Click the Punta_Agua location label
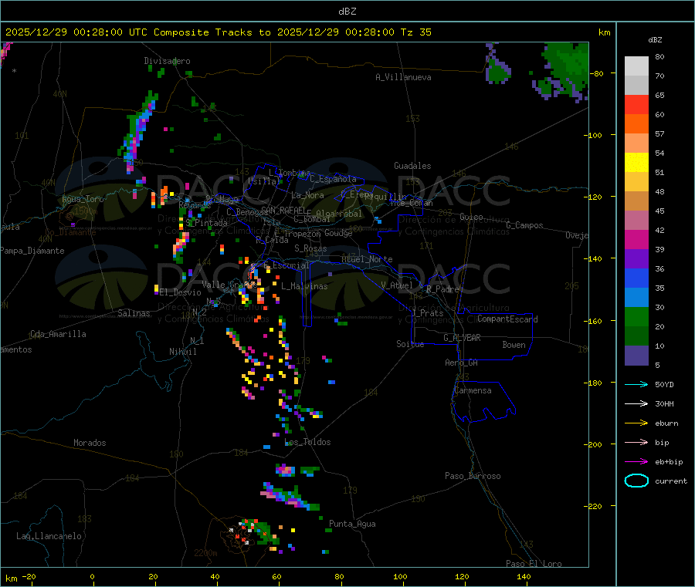This screenshot has width=695, height=587. 352,524
